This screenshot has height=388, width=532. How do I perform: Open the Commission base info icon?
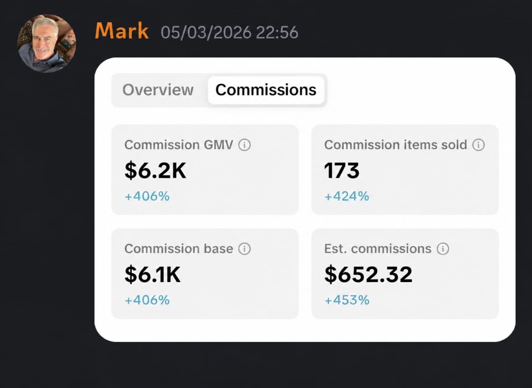coord(244,249)
